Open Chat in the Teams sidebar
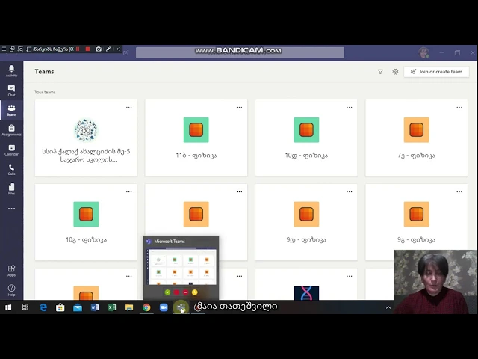The width and height of the screenshot is (478, 359). [11, 90]
